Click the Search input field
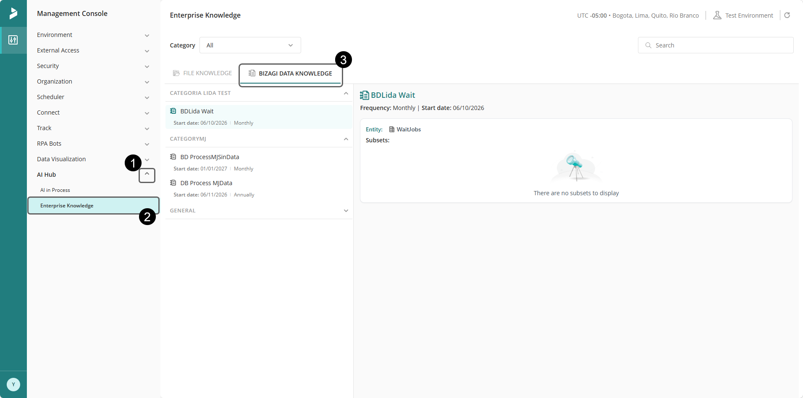803x398 pixels. (716, 45)
